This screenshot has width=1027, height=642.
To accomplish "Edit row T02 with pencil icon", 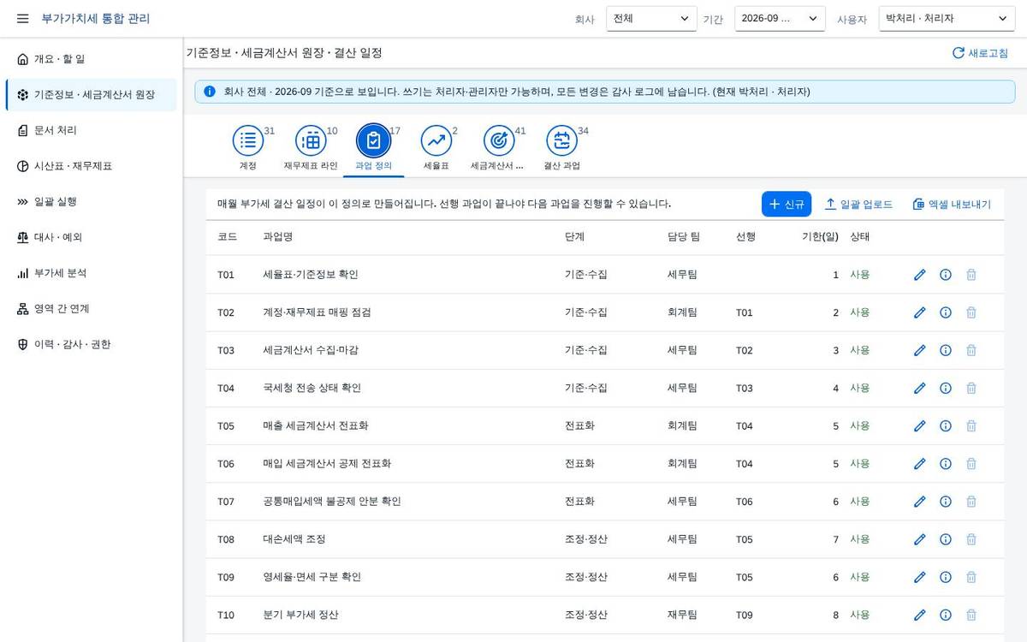I will [x=920, y=312].
